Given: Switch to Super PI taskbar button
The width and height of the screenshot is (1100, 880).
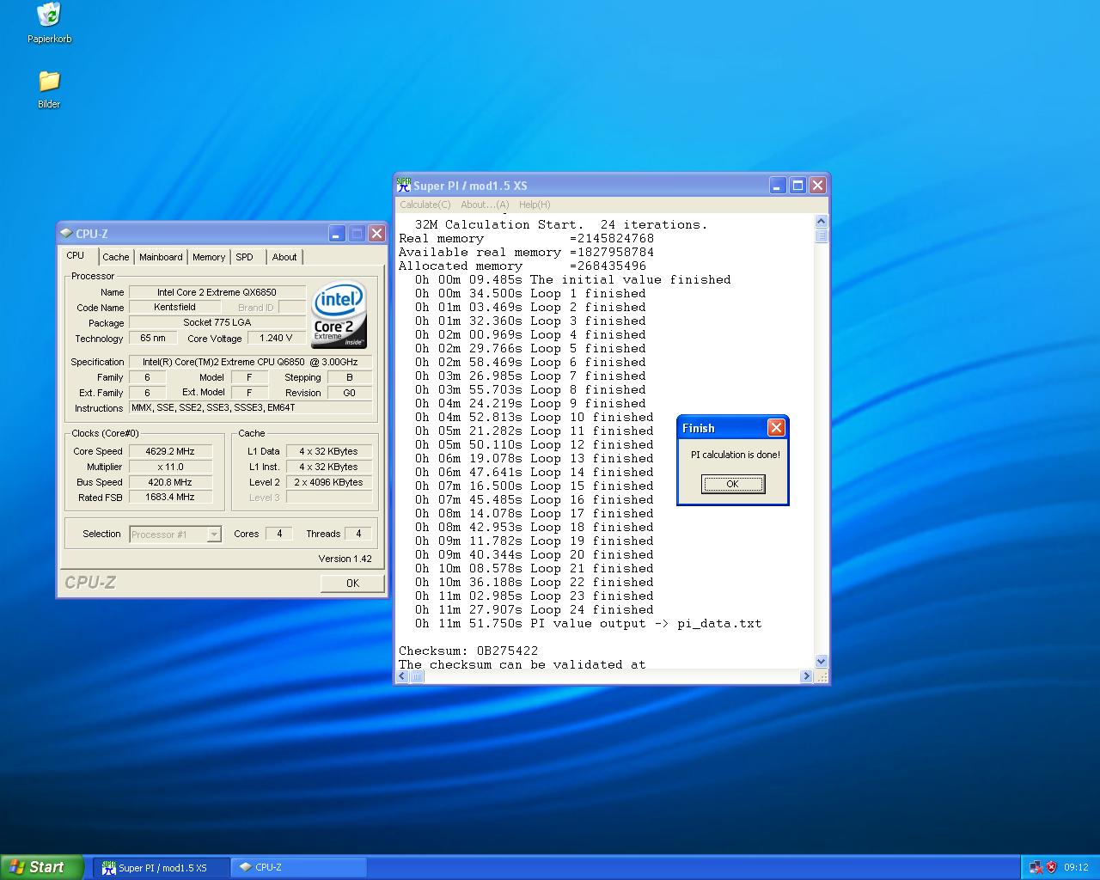Looking at the screenshot, I should tap(161, 868).
